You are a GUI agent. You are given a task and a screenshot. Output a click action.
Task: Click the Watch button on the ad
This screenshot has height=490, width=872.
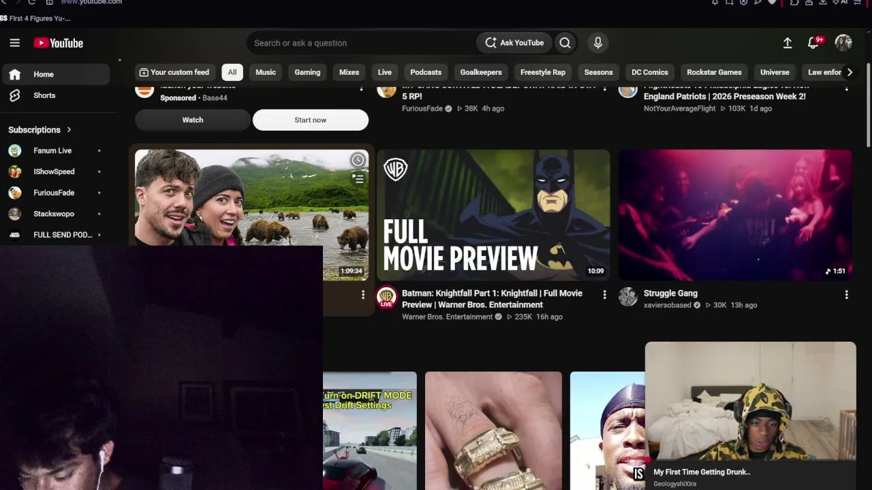193,120
